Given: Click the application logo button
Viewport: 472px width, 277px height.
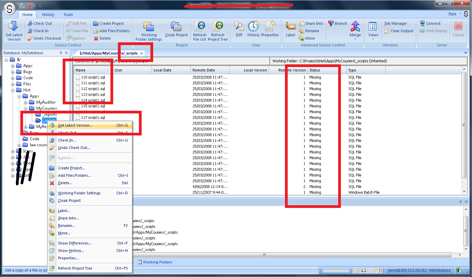Looking at the screenshot, I should [10, 9].
